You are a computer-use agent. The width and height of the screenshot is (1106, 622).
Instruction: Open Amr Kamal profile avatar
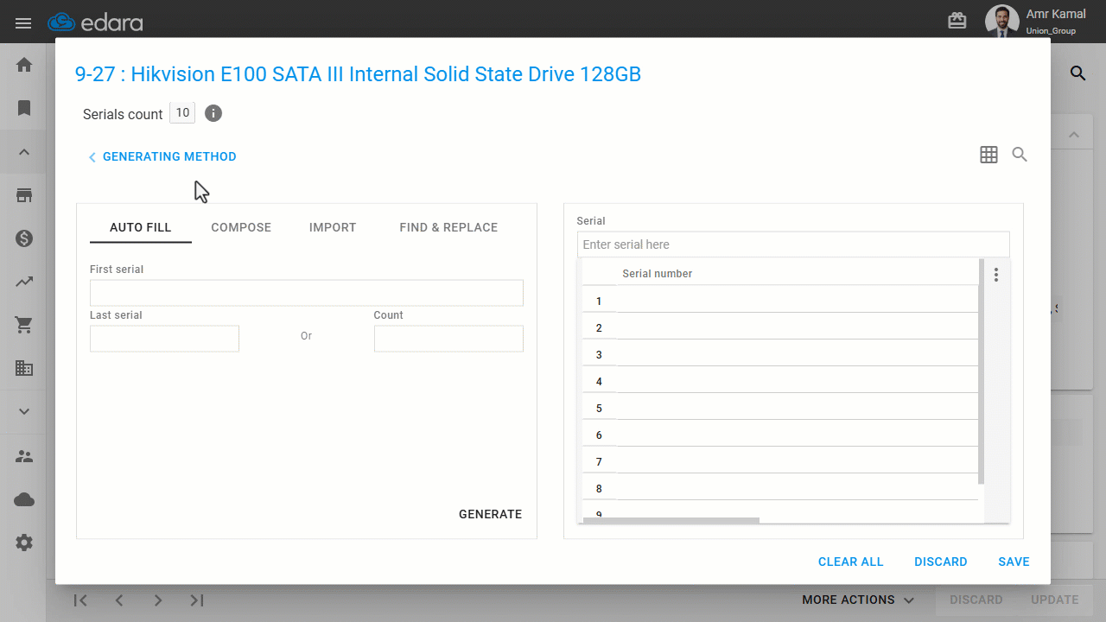click(1001, 22)
